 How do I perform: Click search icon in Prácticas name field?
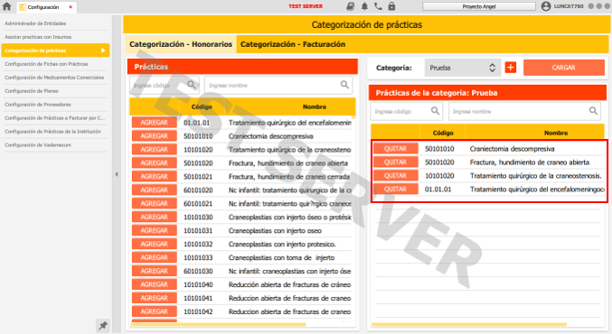[x=344, y=85]
